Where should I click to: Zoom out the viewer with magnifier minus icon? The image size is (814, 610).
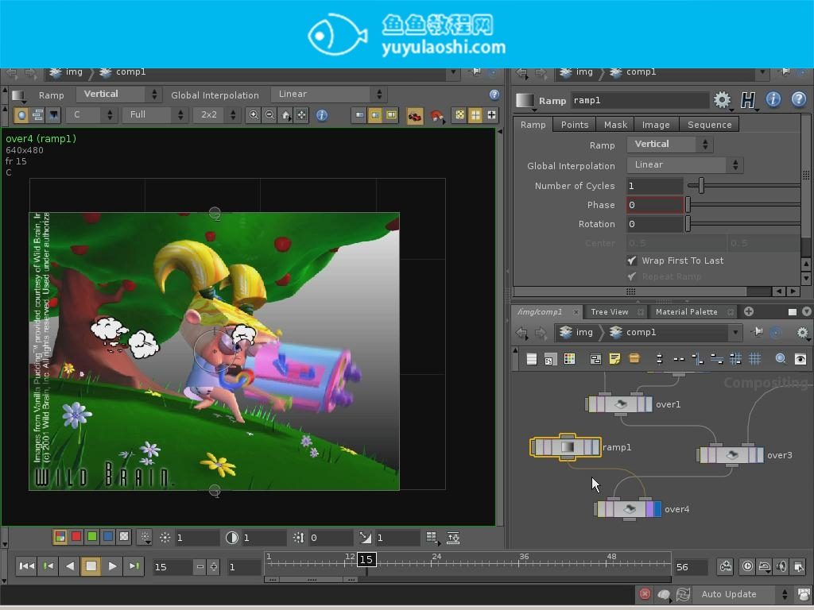coord(269,115)
